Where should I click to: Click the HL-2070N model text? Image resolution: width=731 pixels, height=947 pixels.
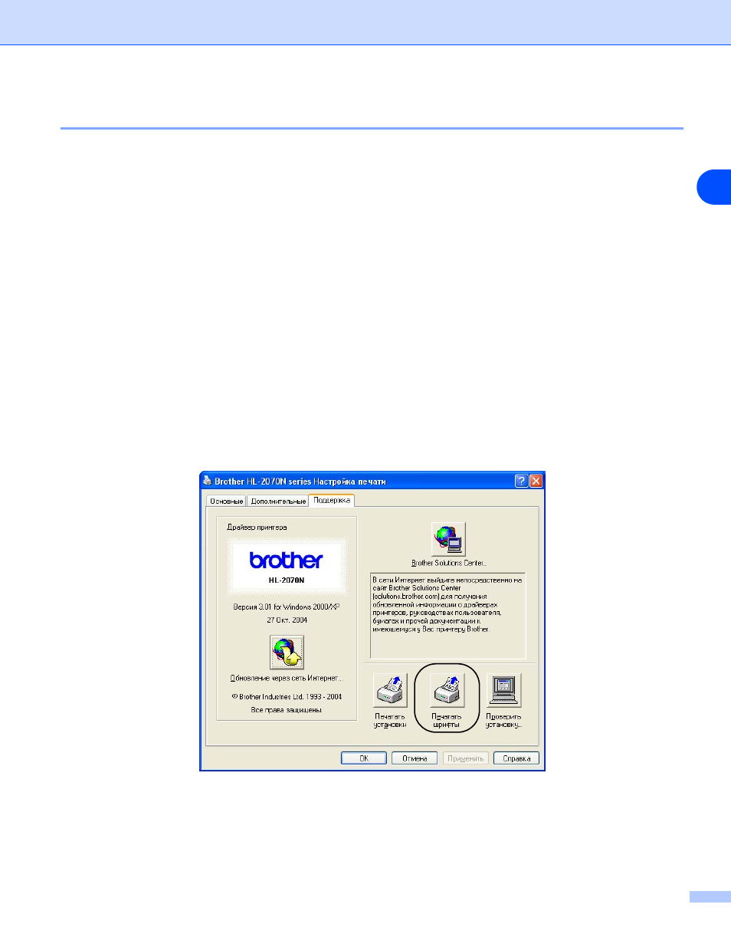pyautogui.click(x=287, y=580)
